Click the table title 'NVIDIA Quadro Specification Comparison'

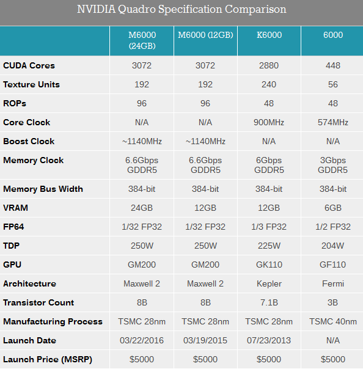(x=182, y=10)
